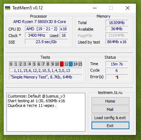Viewport: 141px width, 140px height.
Task: Select test box 7
Action: 43,64
